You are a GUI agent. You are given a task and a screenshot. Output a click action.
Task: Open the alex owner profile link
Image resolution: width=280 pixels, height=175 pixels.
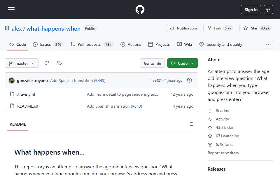pos(17,29)
